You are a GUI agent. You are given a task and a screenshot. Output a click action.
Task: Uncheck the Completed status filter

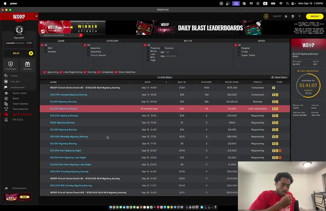tap(99, 72)
